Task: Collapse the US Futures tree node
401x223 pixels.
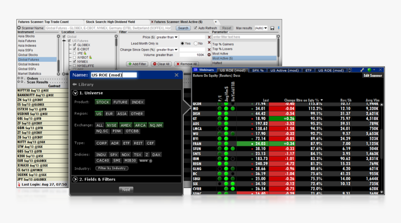Action: 64,41
